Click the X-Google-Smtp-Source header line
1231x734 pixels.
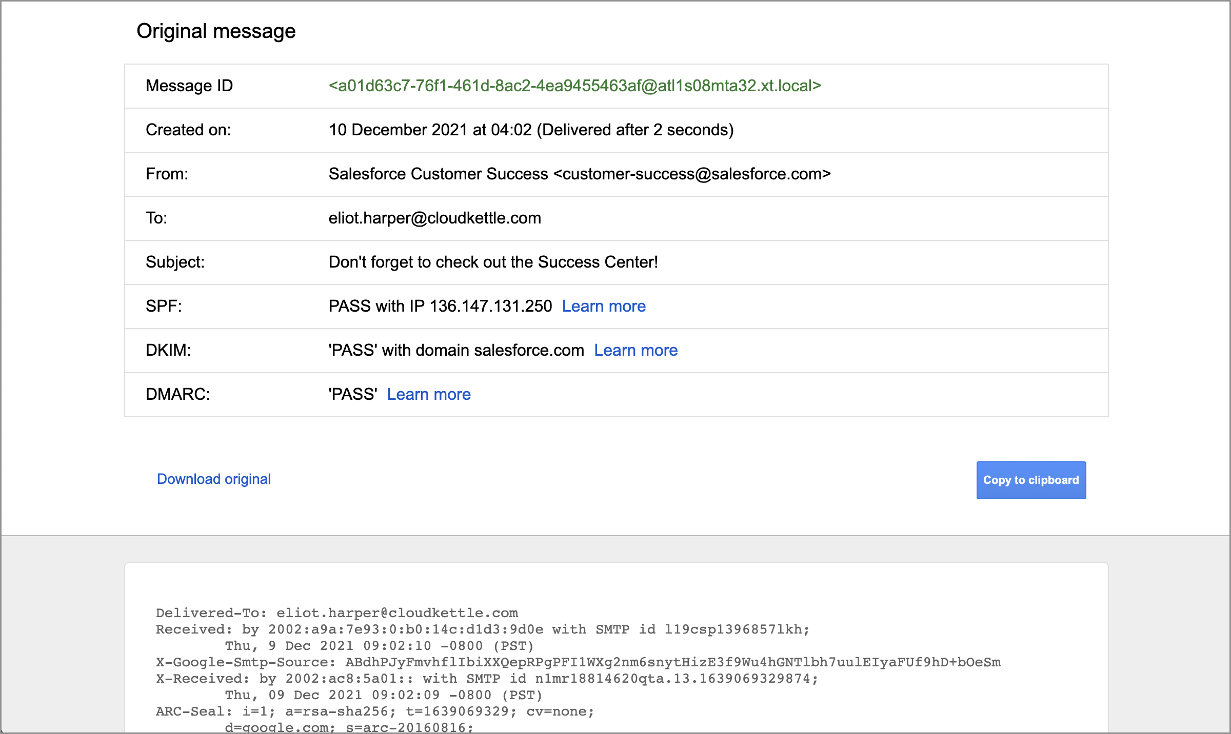coord(578,662)
